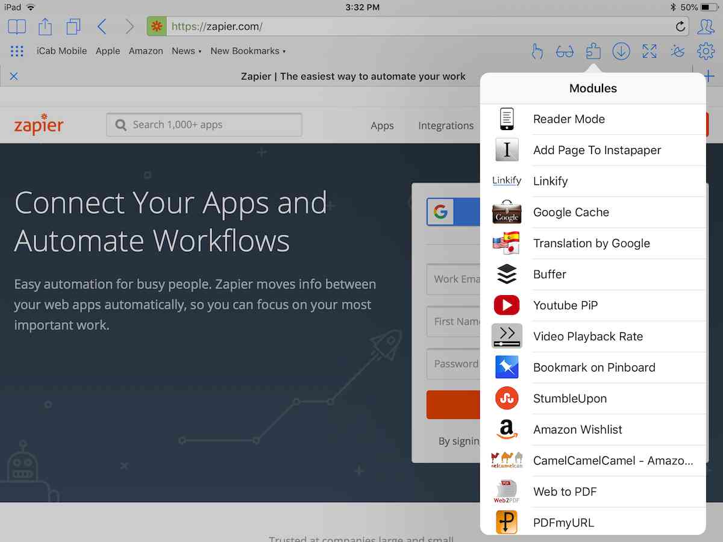Go back with the left arrow
This screenshot has height=542, width=723.
[x=102, y=26]
